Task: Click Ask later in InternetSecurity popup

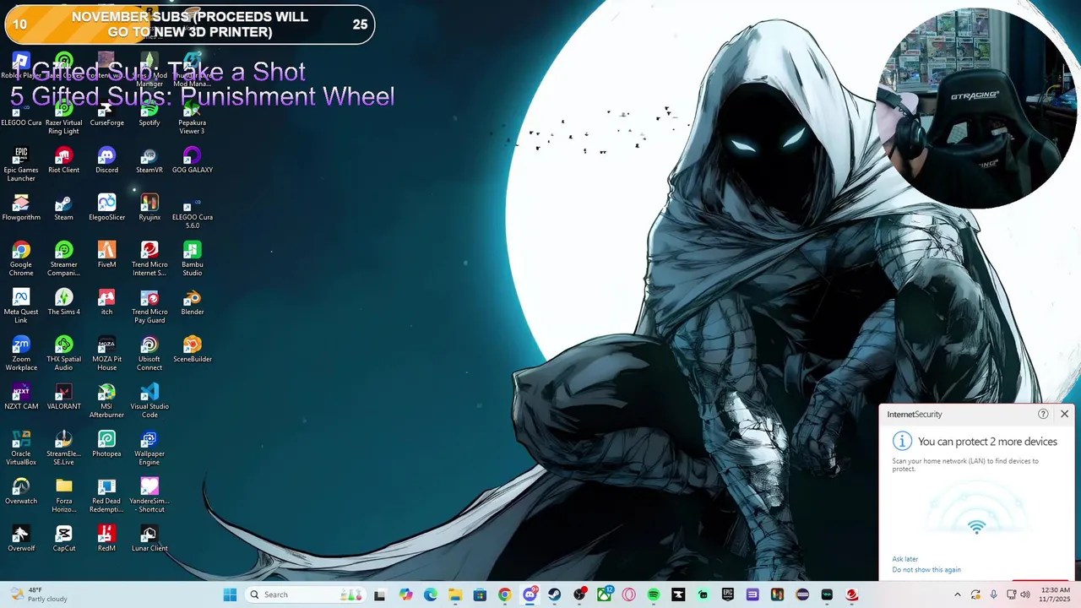Action: pos(904,559)
